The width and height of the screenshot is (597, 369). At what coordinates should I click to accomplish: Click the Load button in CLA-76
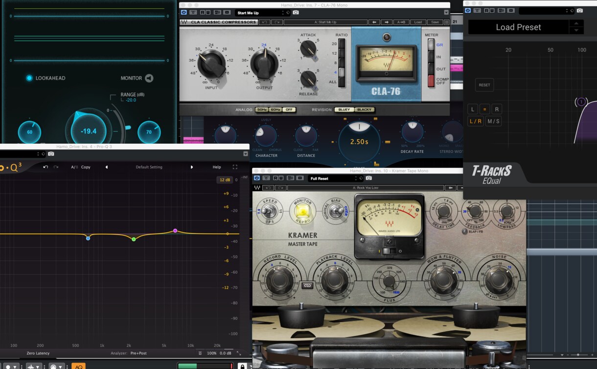click(x=418, y=22)
